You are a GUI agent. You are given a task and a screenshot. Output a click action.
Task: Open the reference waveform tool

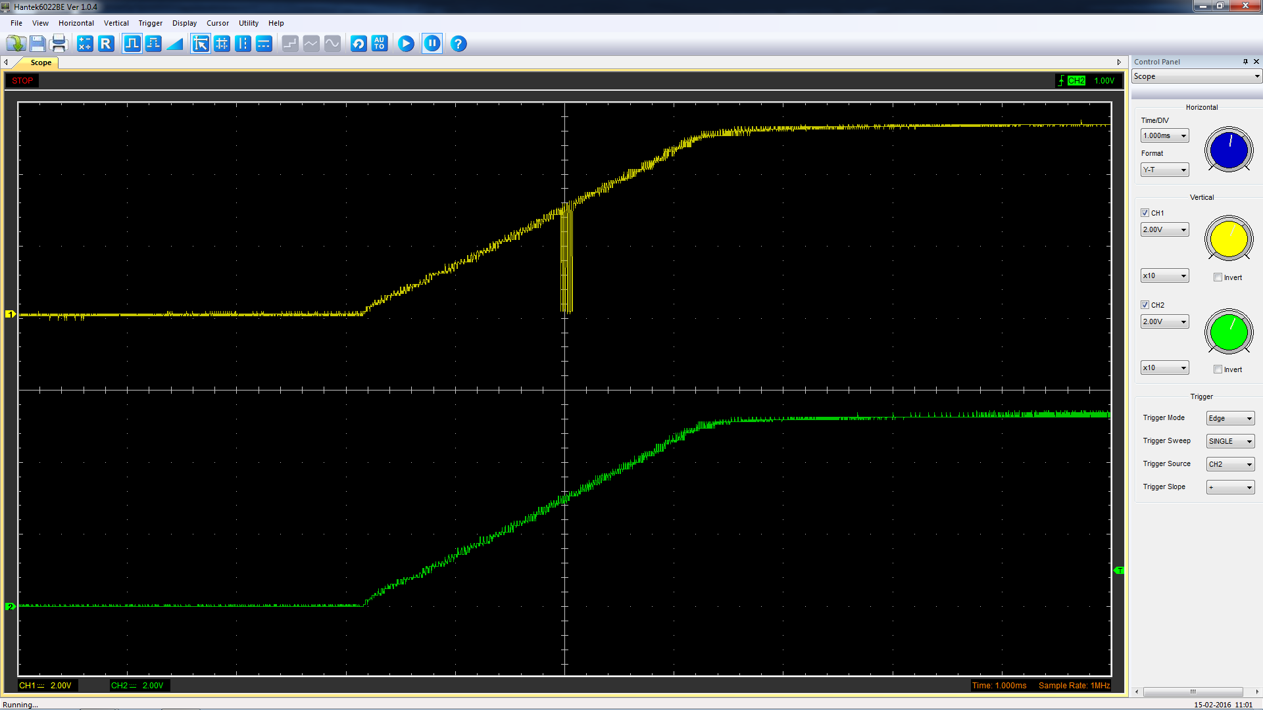[106, 43]
